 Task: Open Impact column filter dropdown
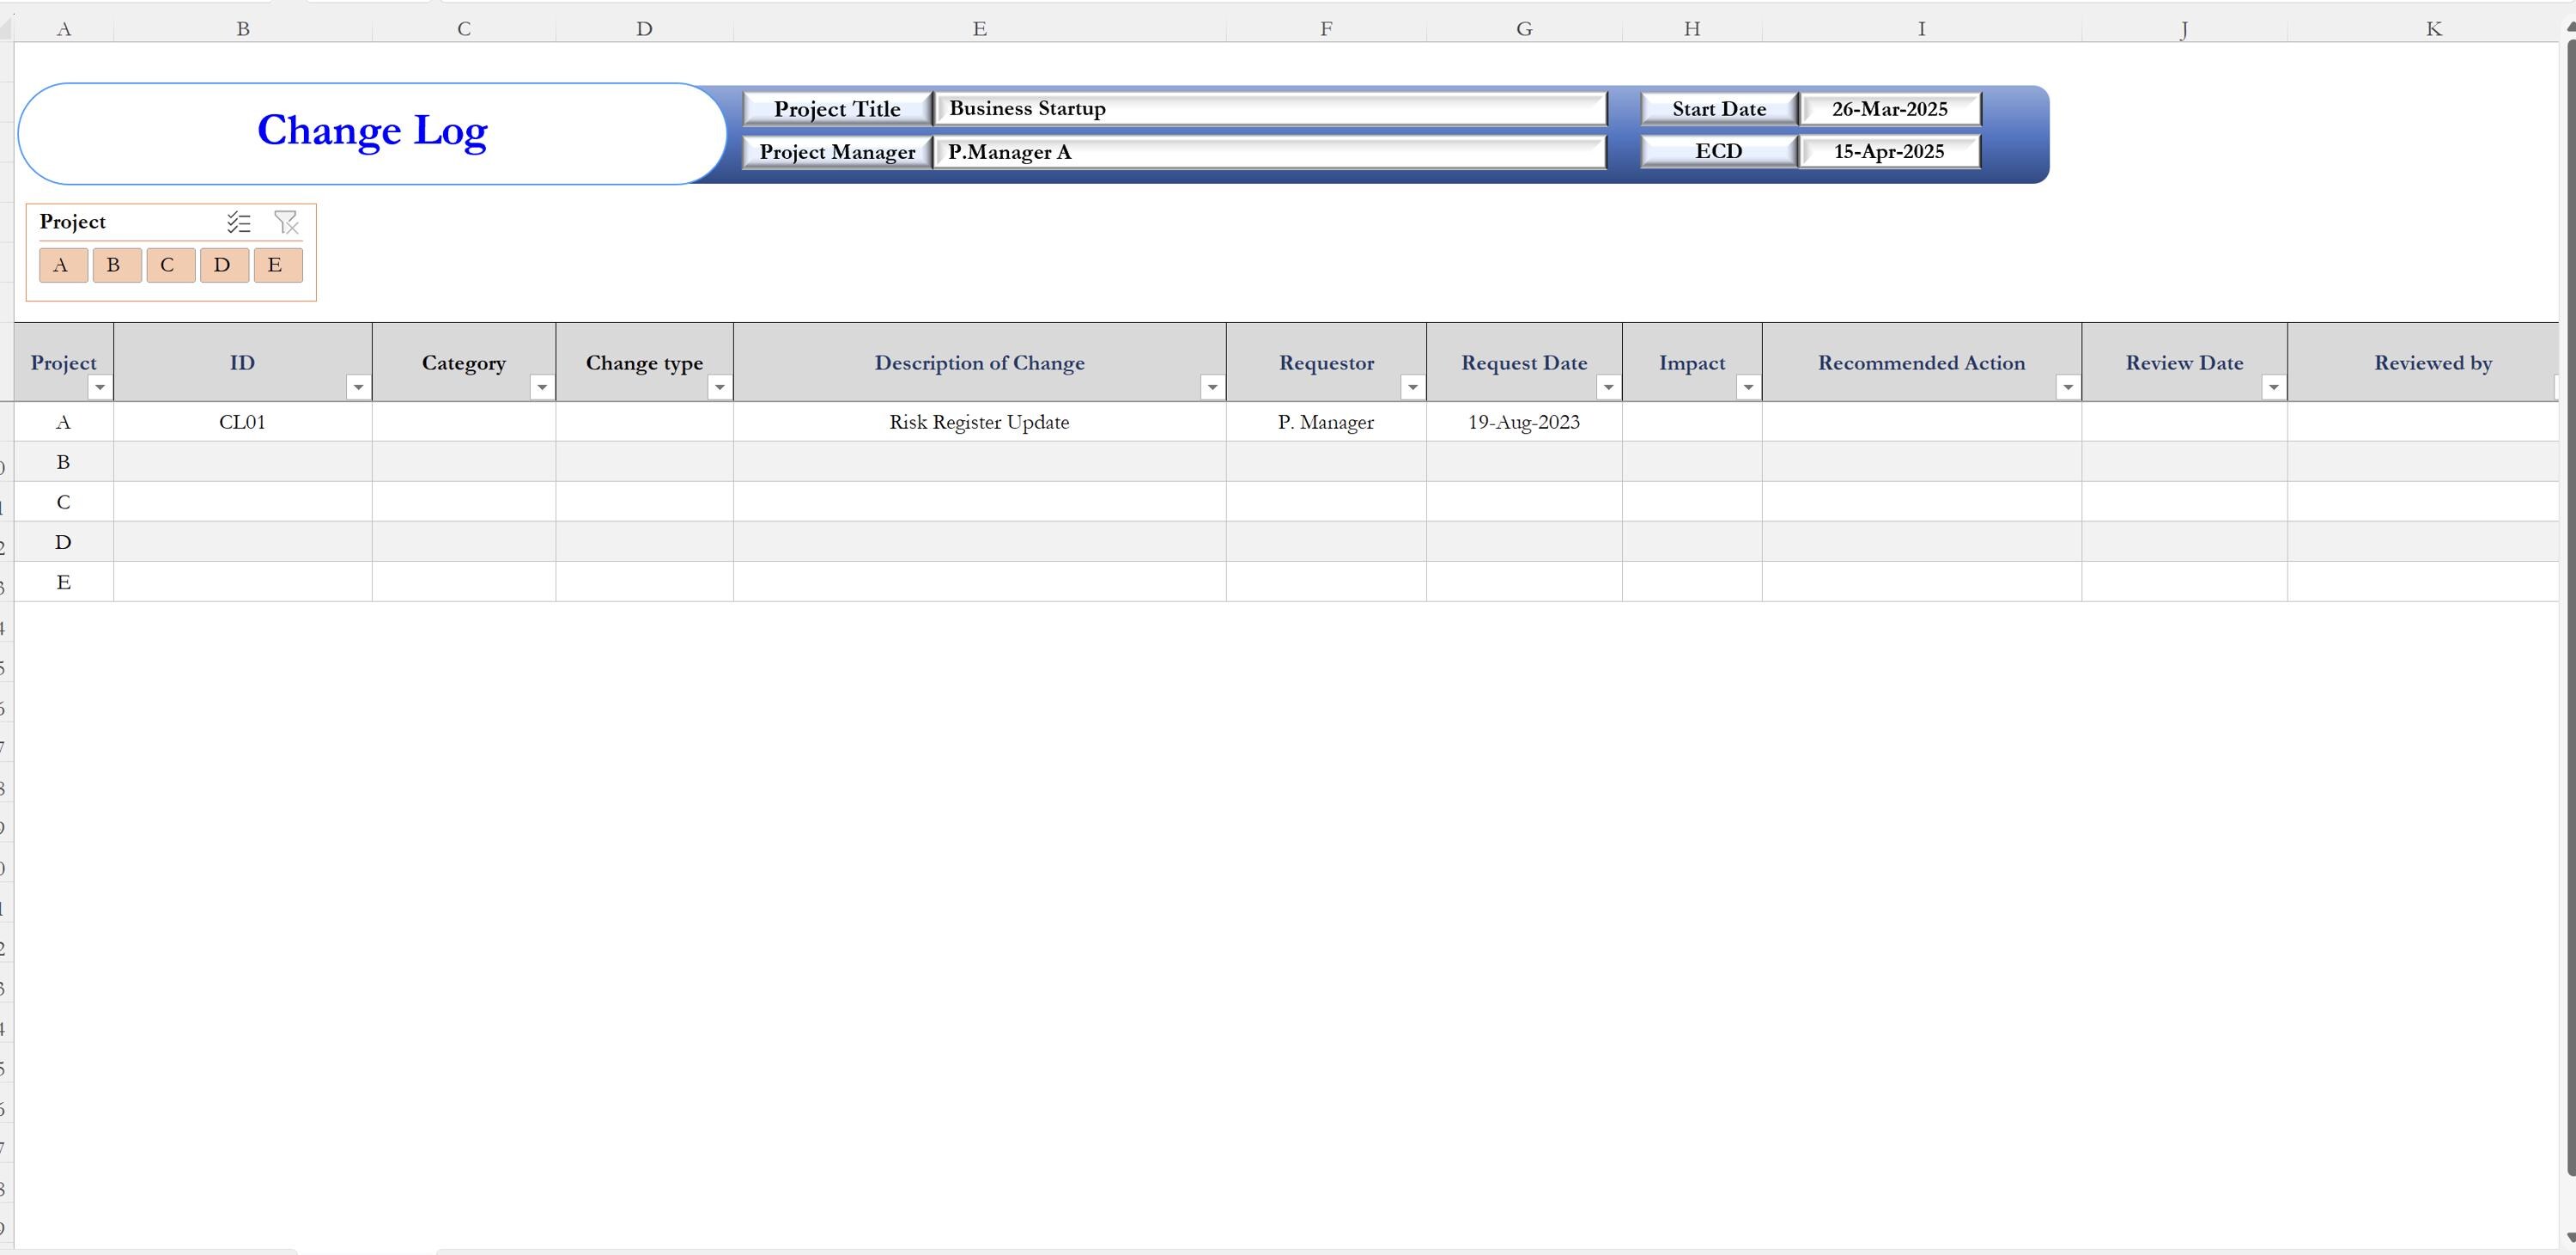pyautogui.click(x=1748, y=387)
